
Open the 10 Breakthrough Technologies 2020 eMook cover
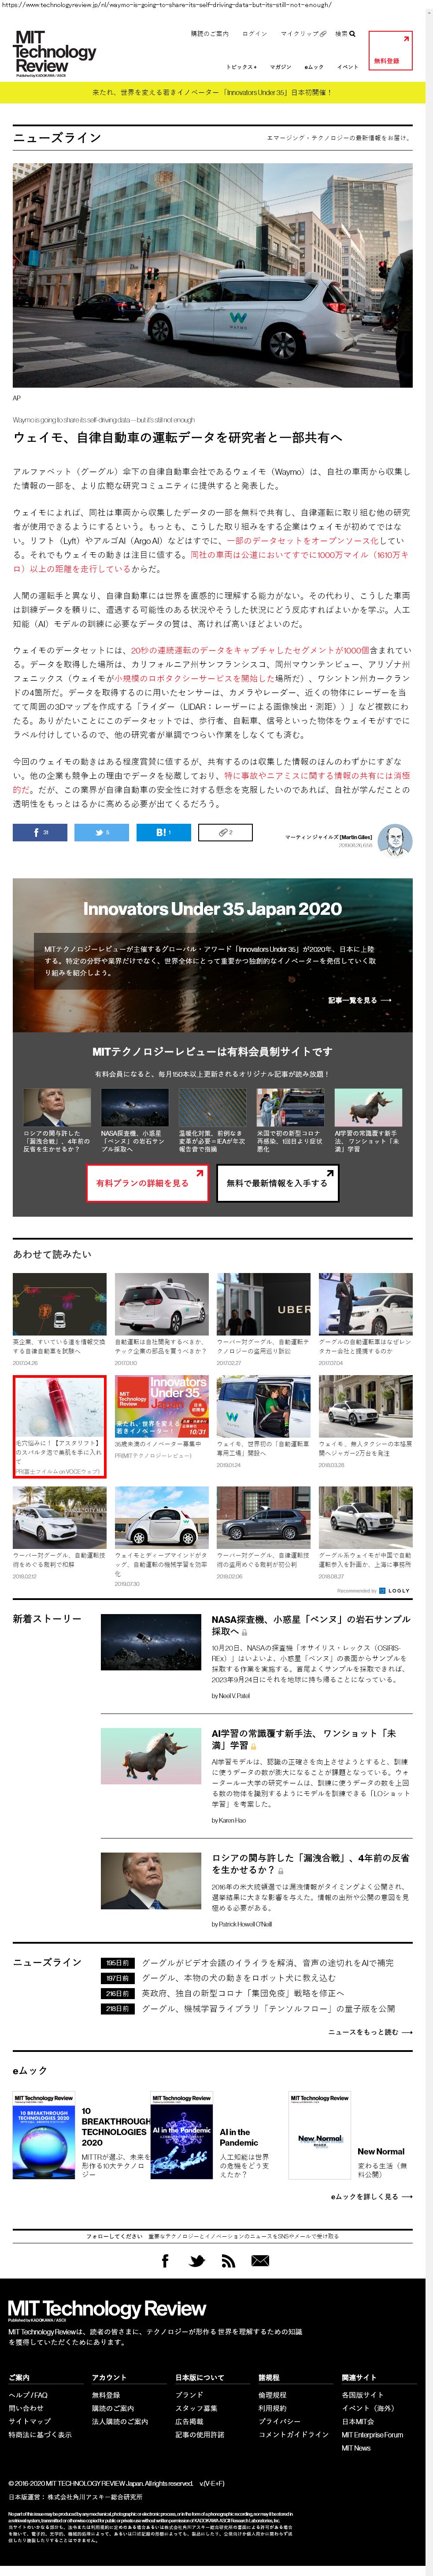44,2141
